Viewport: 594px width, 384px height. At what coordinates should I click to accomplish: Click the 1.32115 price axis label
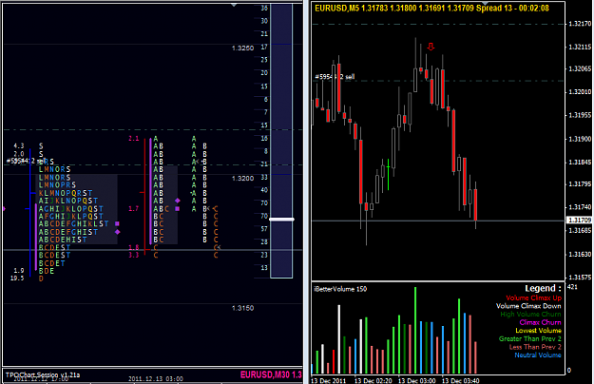coord(580,47)
